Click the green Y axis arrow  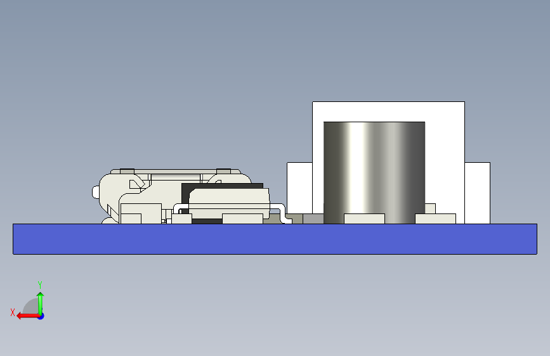point(41,303)
